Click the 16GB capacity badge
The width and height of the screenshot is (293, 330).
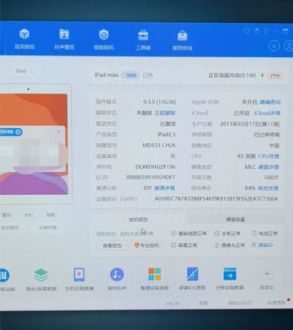coord(130,75)
